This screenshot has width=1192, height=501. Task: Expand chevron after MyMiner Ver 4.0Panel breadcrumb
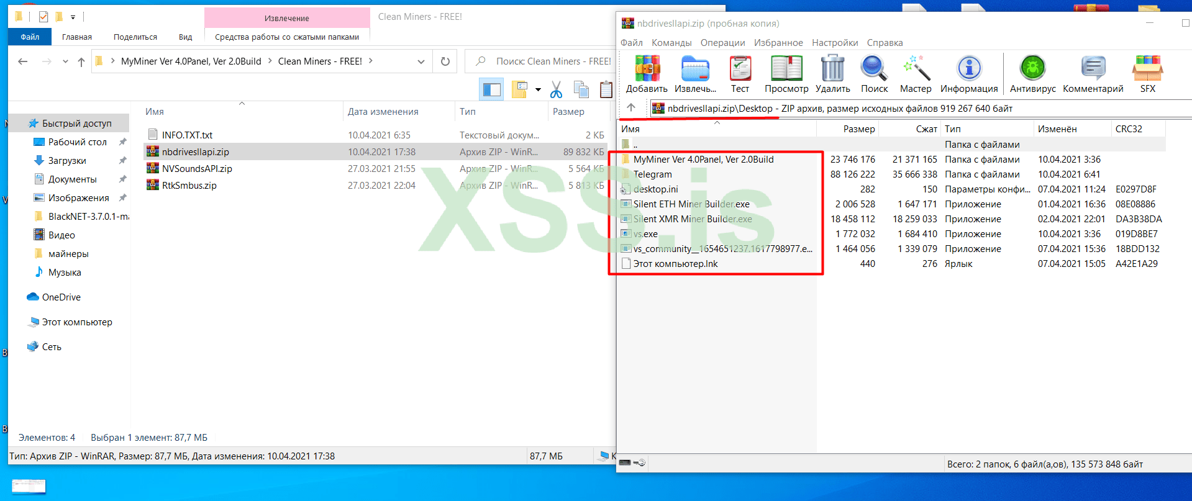270,61
